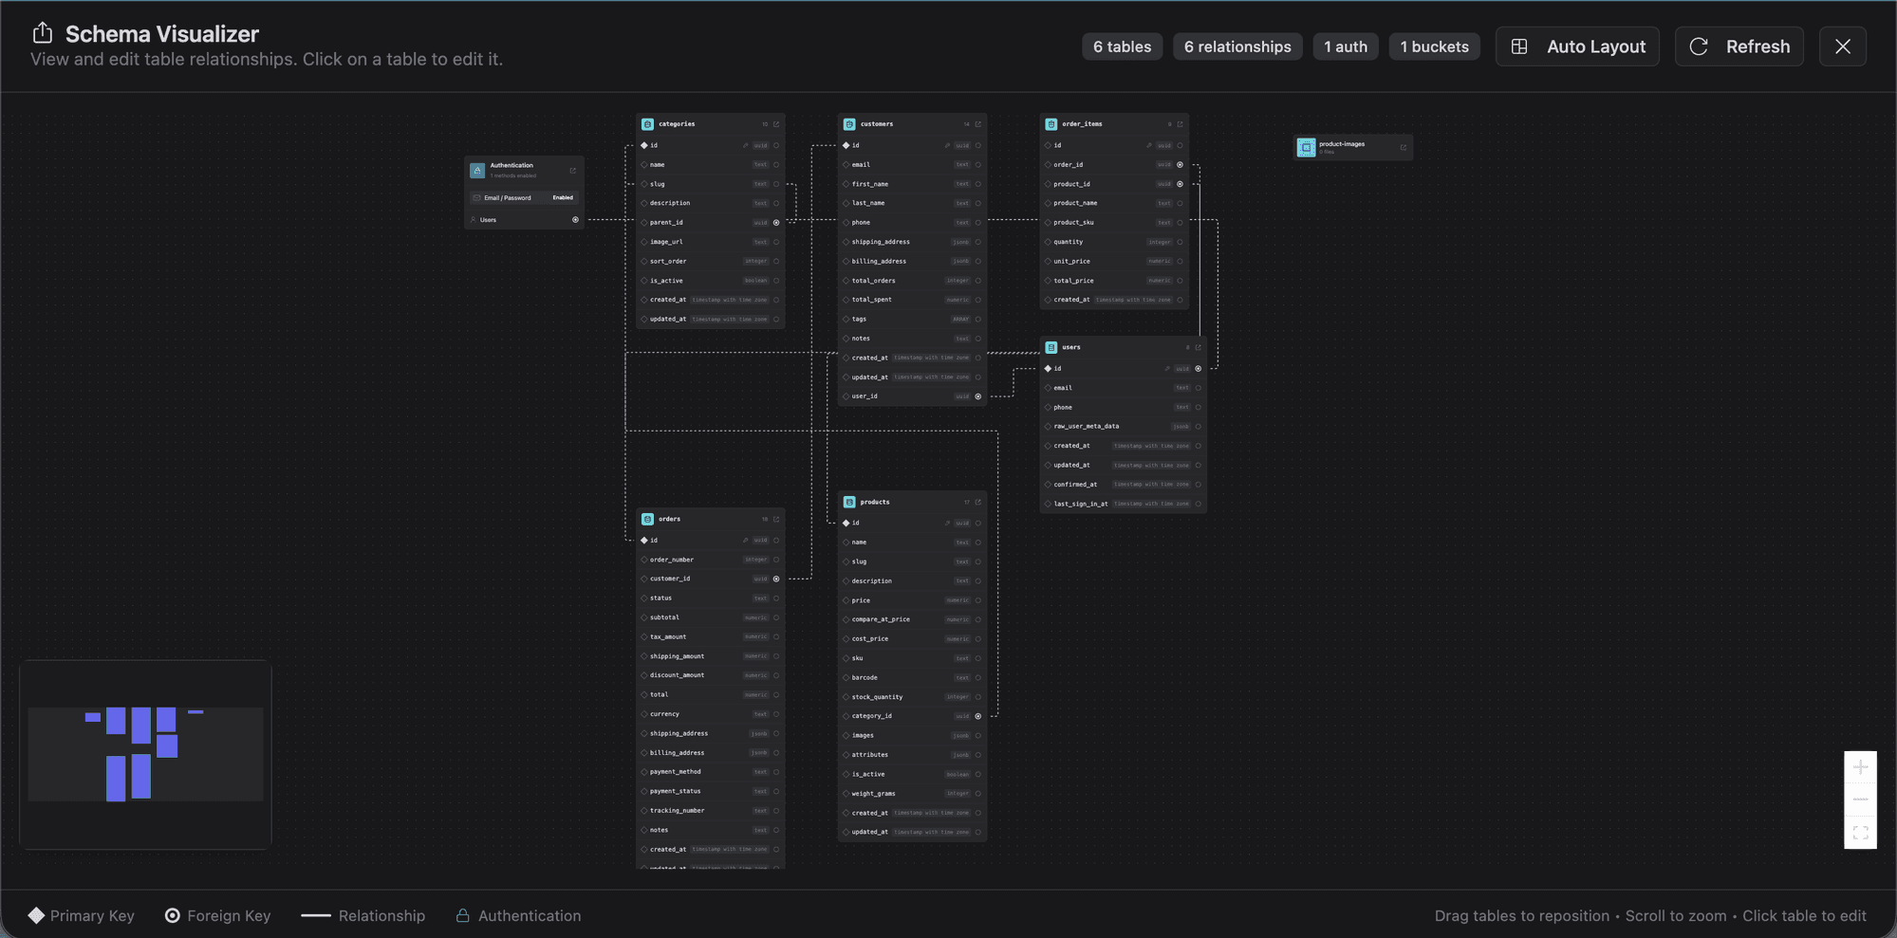The width and height of the screenshot is (1897, 938).
Task: Click the Foreign Key legend icon at the bottom
Action: tap(172, 915)
